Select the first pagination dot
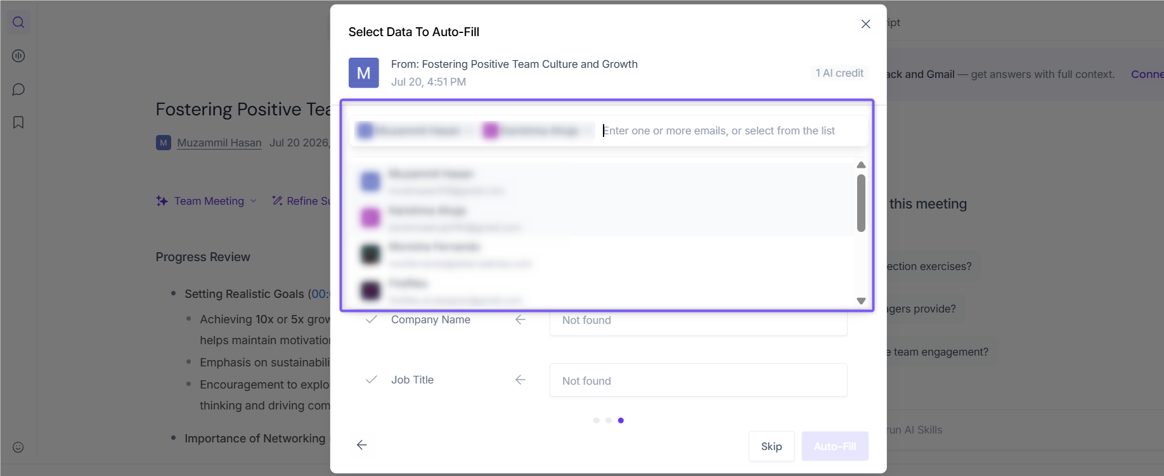This screenshot has height=476, width=1164. tap(597, 420)
